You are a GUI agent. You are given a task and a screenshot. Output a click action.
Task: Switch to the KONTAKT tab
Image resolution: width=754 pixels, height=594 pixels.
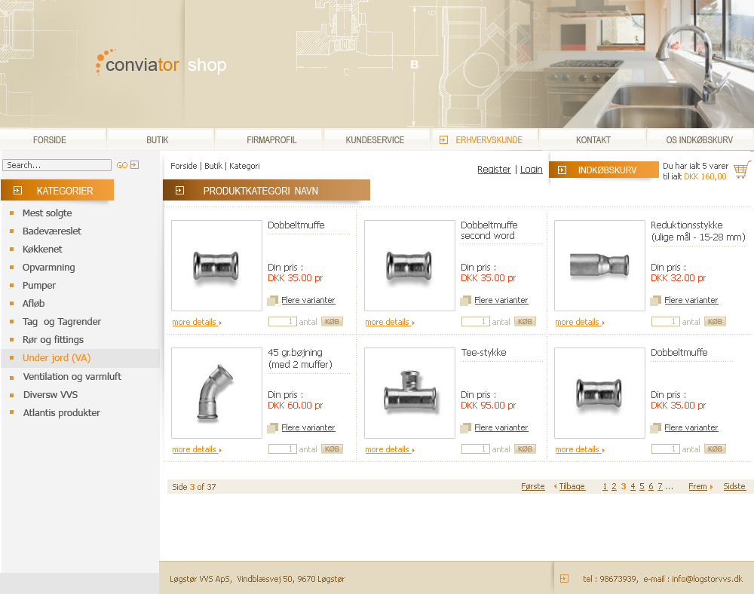coord(593,139)
